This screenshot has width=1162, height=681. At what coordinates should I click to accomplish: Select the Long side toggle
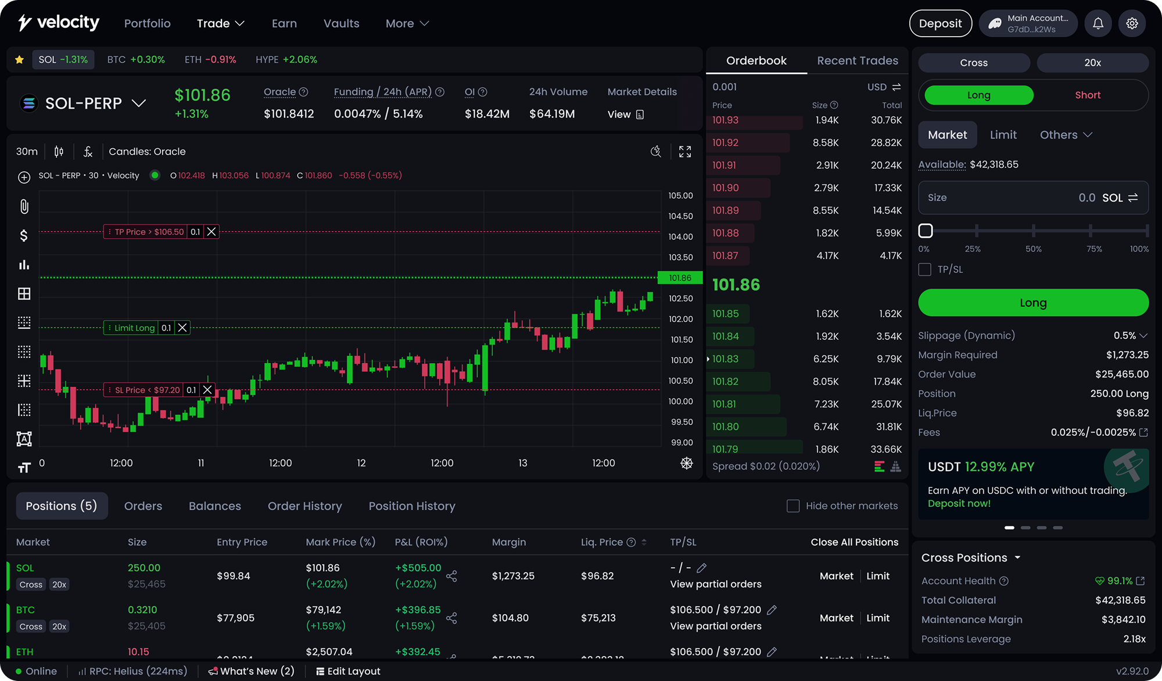point(979,95)
